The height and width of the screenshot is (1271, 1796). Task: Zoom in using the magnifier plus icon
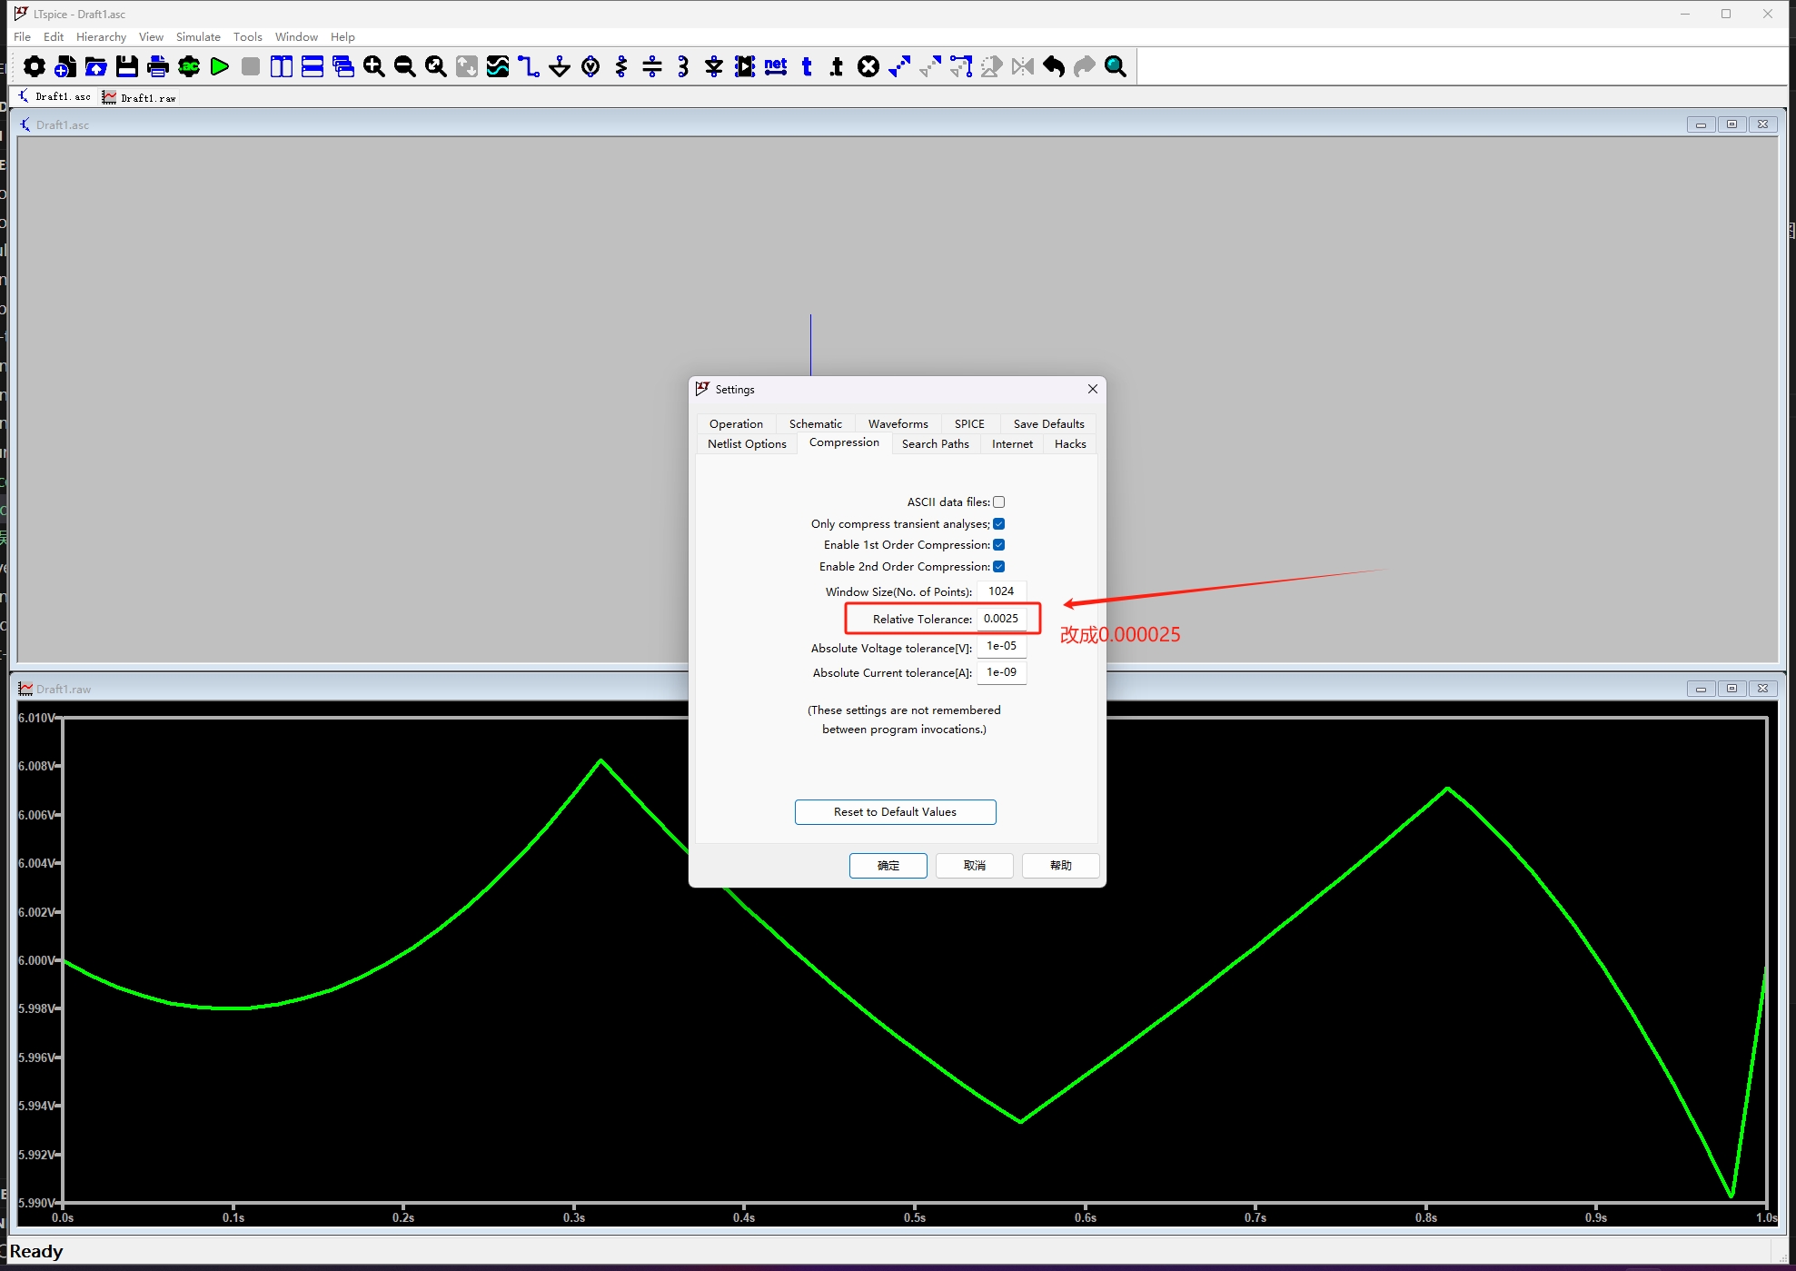pyautogui.click(x=374, y=66)
